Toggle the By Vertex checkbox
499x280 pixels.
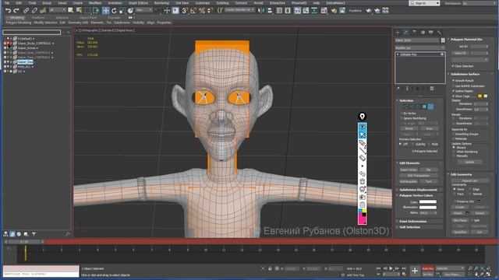402,114
